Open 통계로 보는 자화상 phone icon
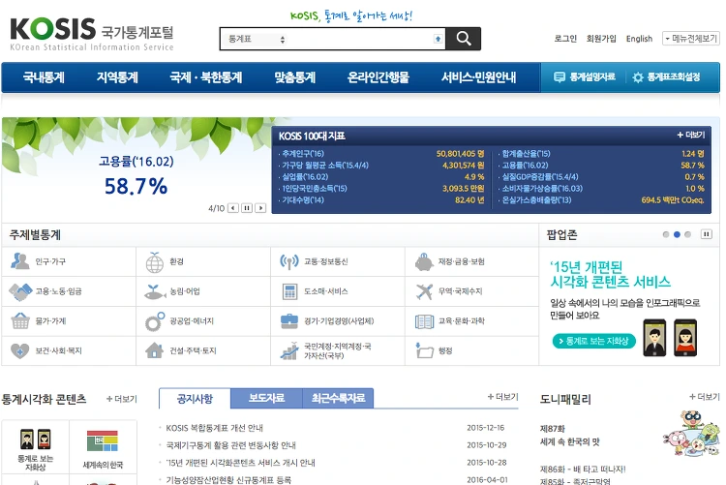The width and height of the screenshot is (726, 485). pyautogui.click(x=36, y=440)
